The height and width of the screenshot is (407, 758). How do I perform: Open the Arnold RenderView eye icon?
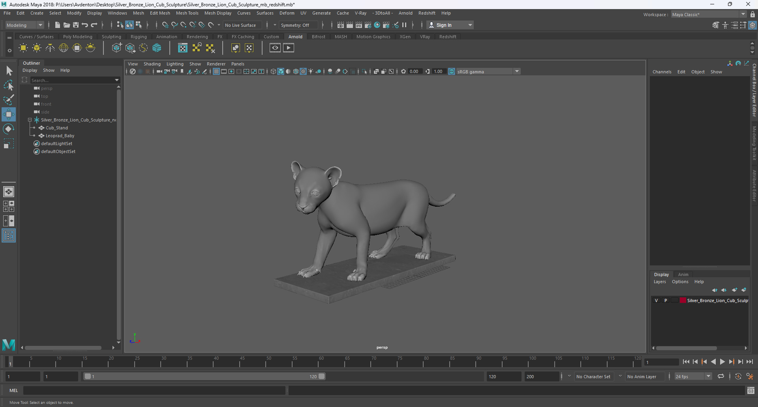(275, 48)
